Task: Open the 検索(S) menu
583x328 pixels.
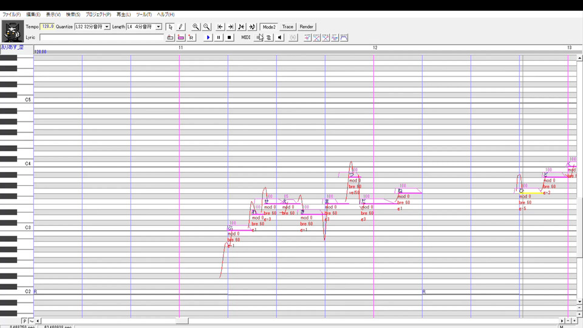Action: pyautogui.click(x=73, y=15)
